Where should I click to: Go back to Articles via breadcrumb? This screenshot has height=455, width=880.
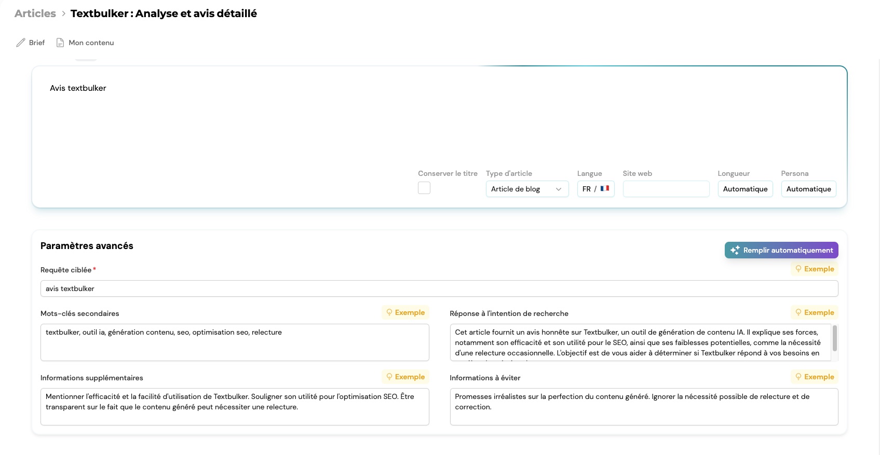[35, 13]
